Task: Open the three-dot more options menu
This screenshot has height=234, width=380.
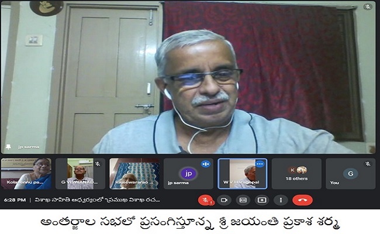Action: click(x=281, y=200)
